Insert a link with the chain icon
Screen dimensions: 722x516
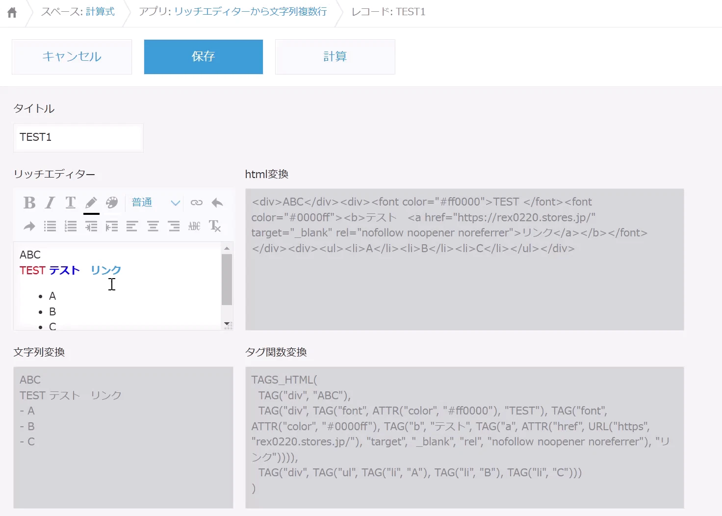click(x=196, y=203)
